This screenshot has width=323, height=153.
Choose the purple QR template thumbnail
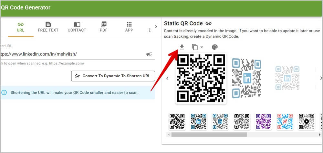click(x=263, y=121)
